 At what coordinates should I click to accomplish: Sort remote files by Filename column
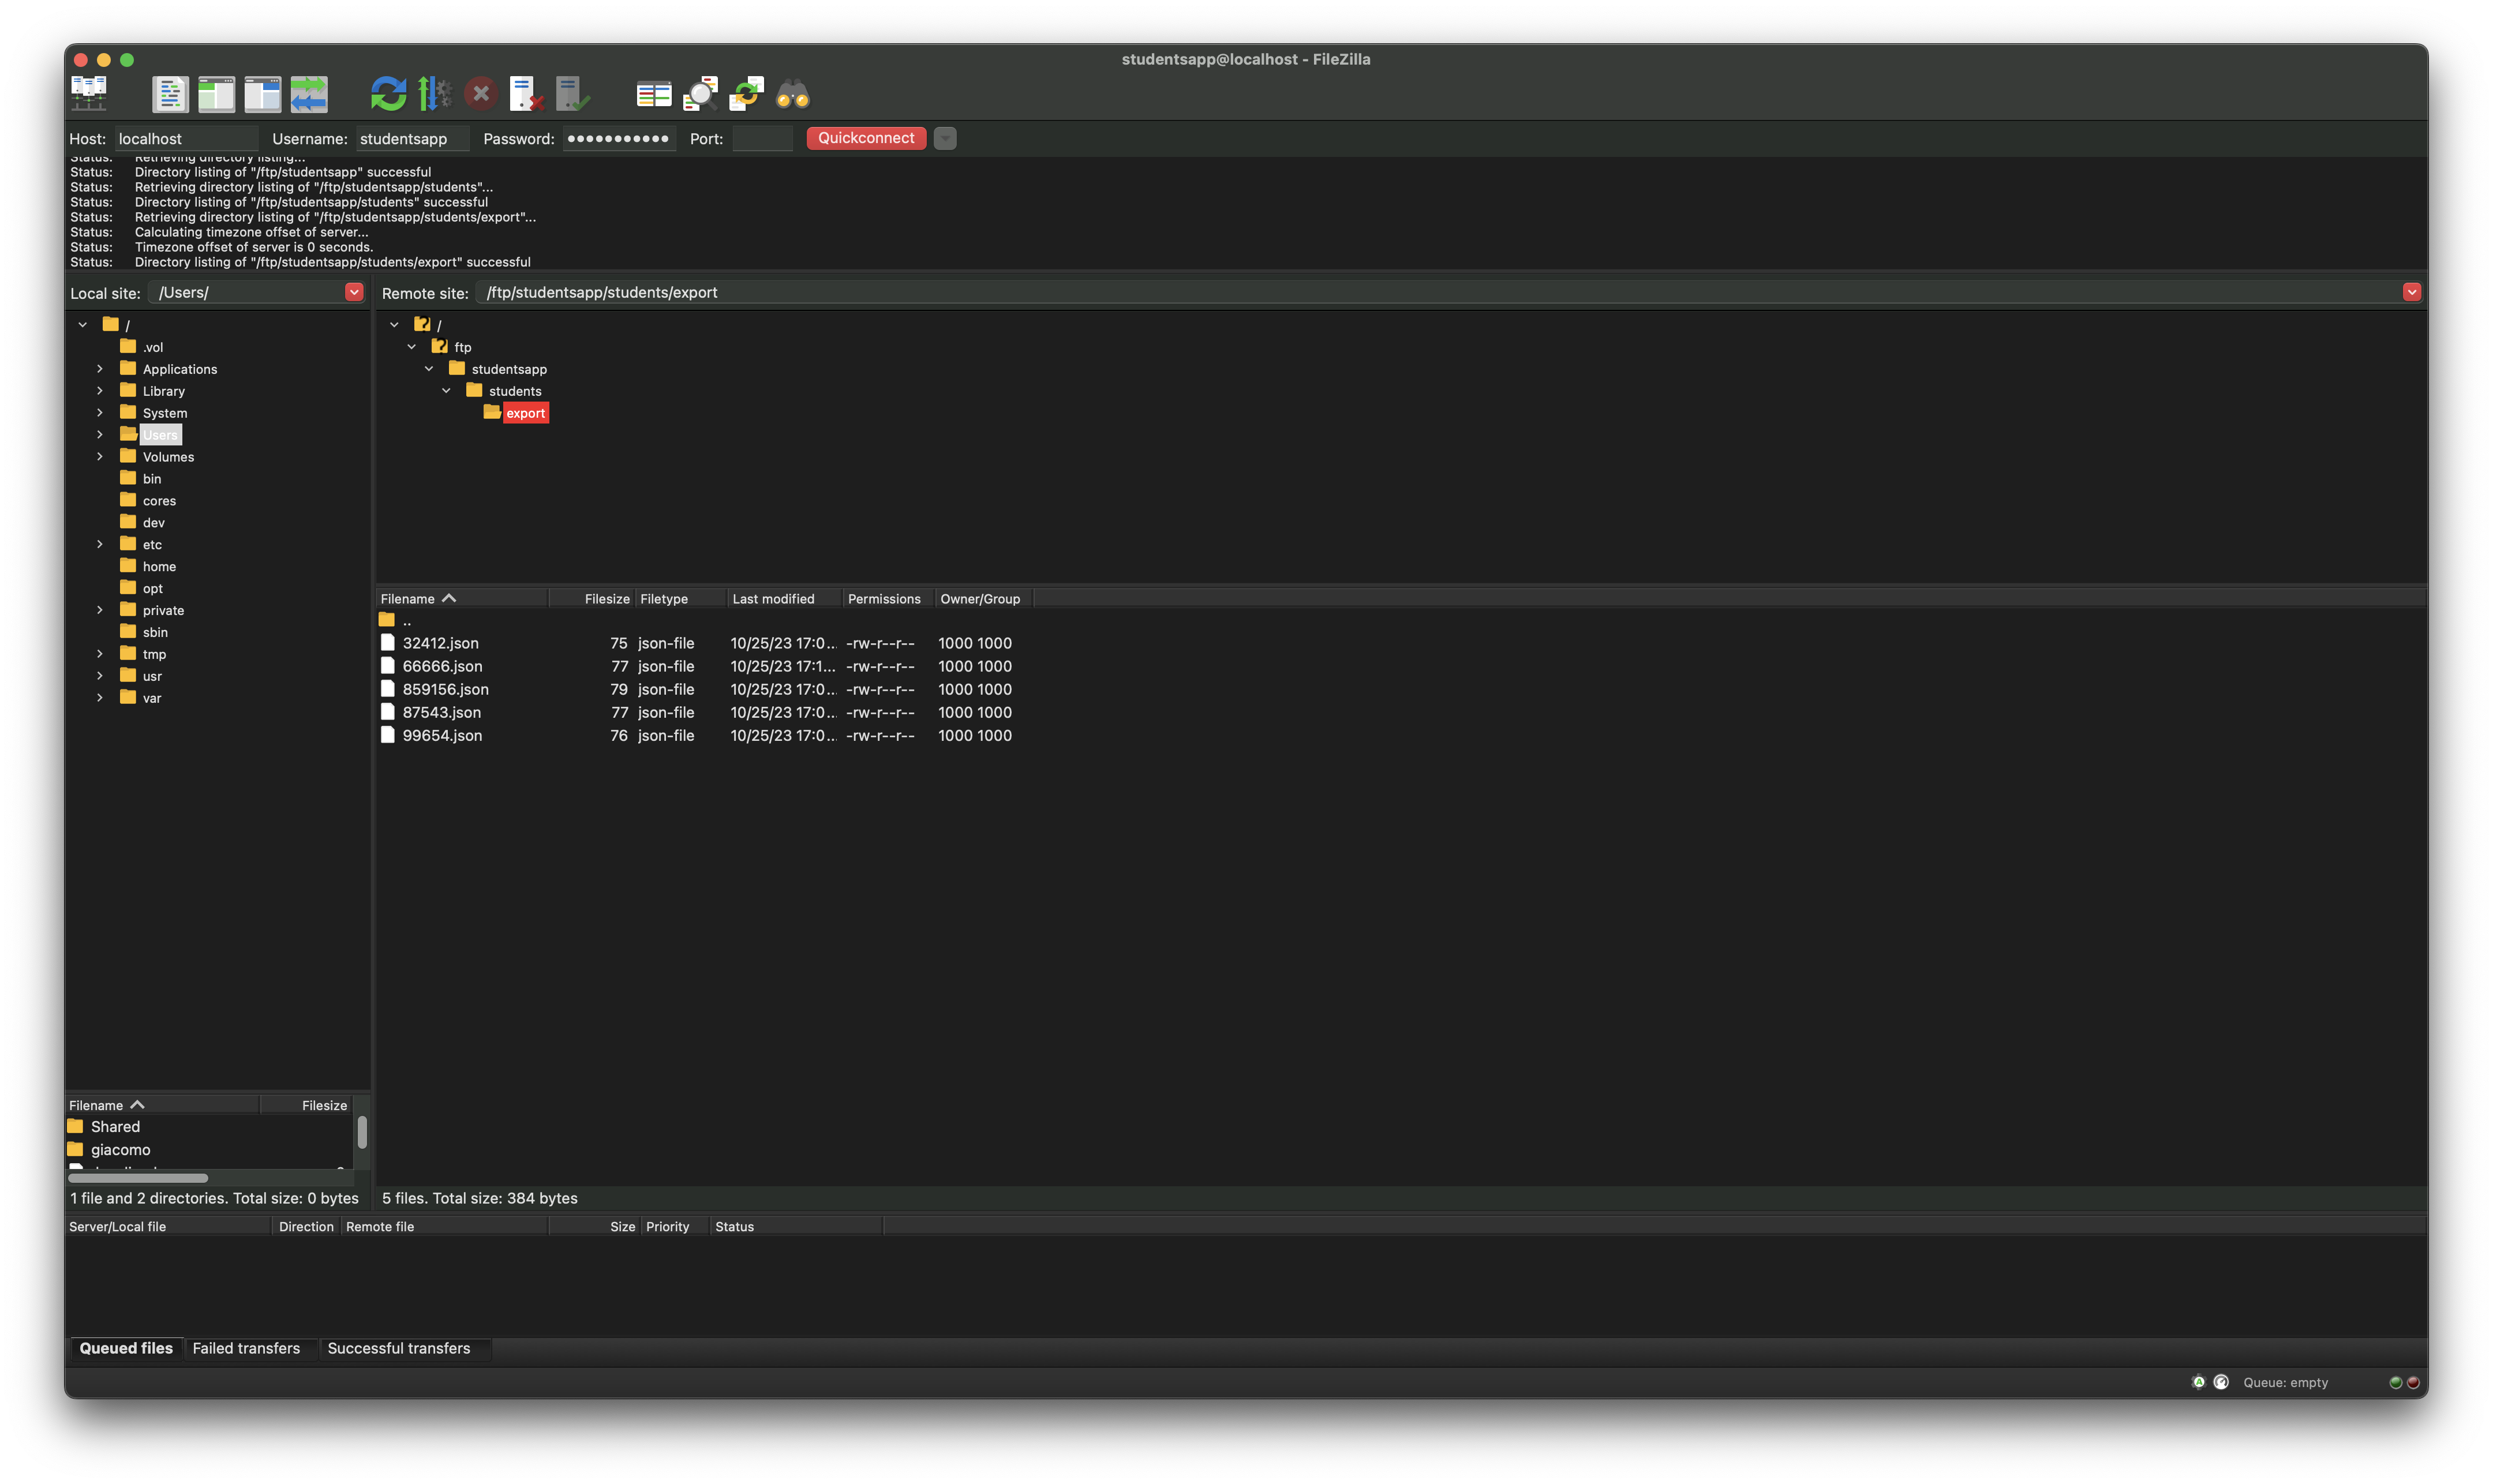[462, 599]
